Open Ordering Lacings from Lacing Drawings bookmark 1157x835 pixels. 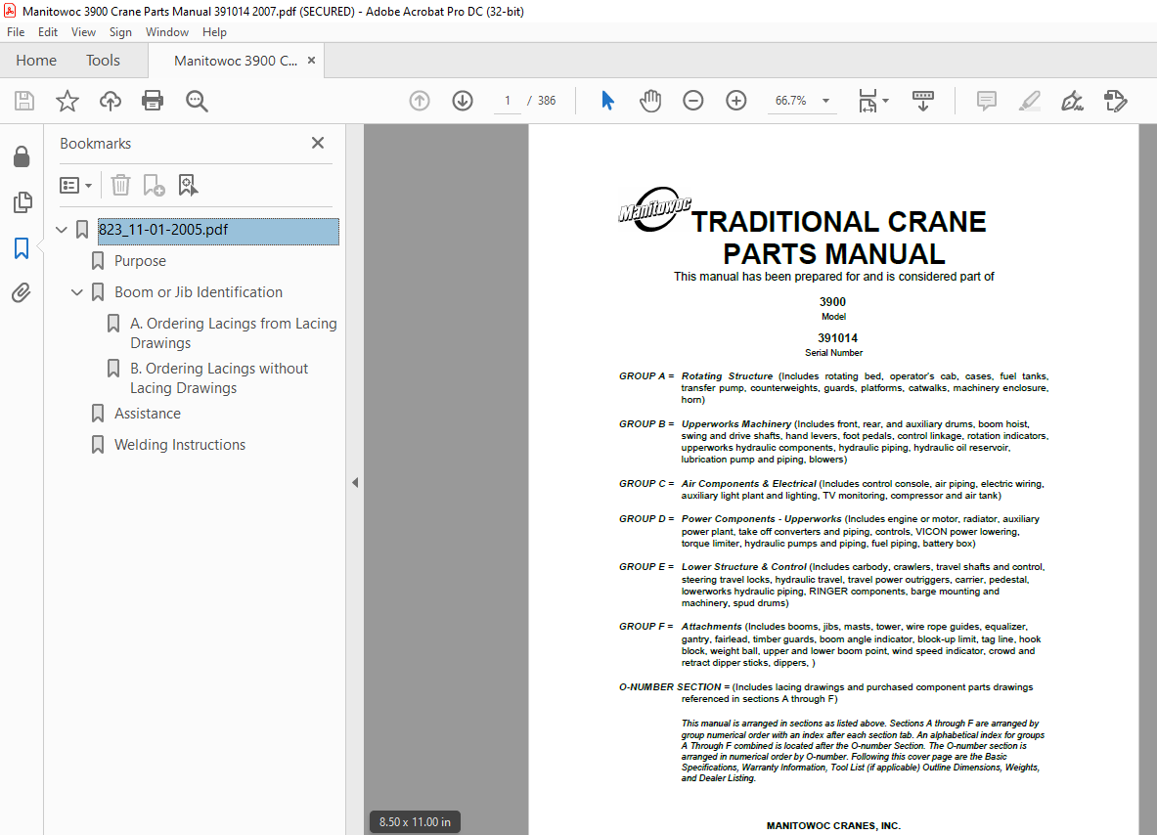pos(233,332)
